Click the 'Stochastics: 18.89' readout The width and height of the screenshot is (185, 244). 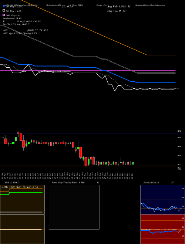pyautogui.click(x=12, y=18)
